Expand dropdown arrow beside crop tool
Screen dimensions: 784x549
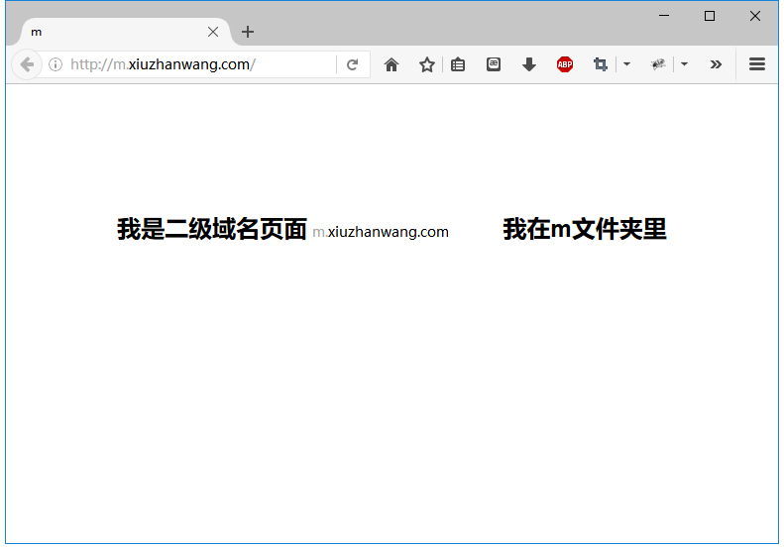click(627, 64)
